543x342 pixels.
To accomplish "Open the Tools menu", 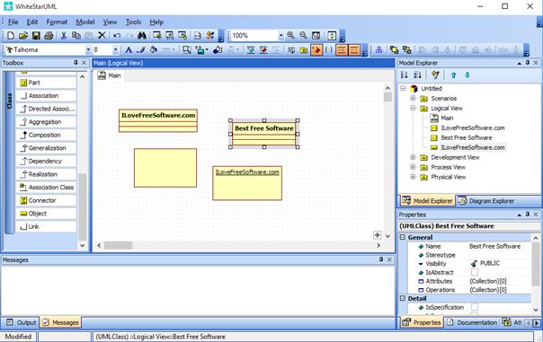I will click(x=133, y=22).
